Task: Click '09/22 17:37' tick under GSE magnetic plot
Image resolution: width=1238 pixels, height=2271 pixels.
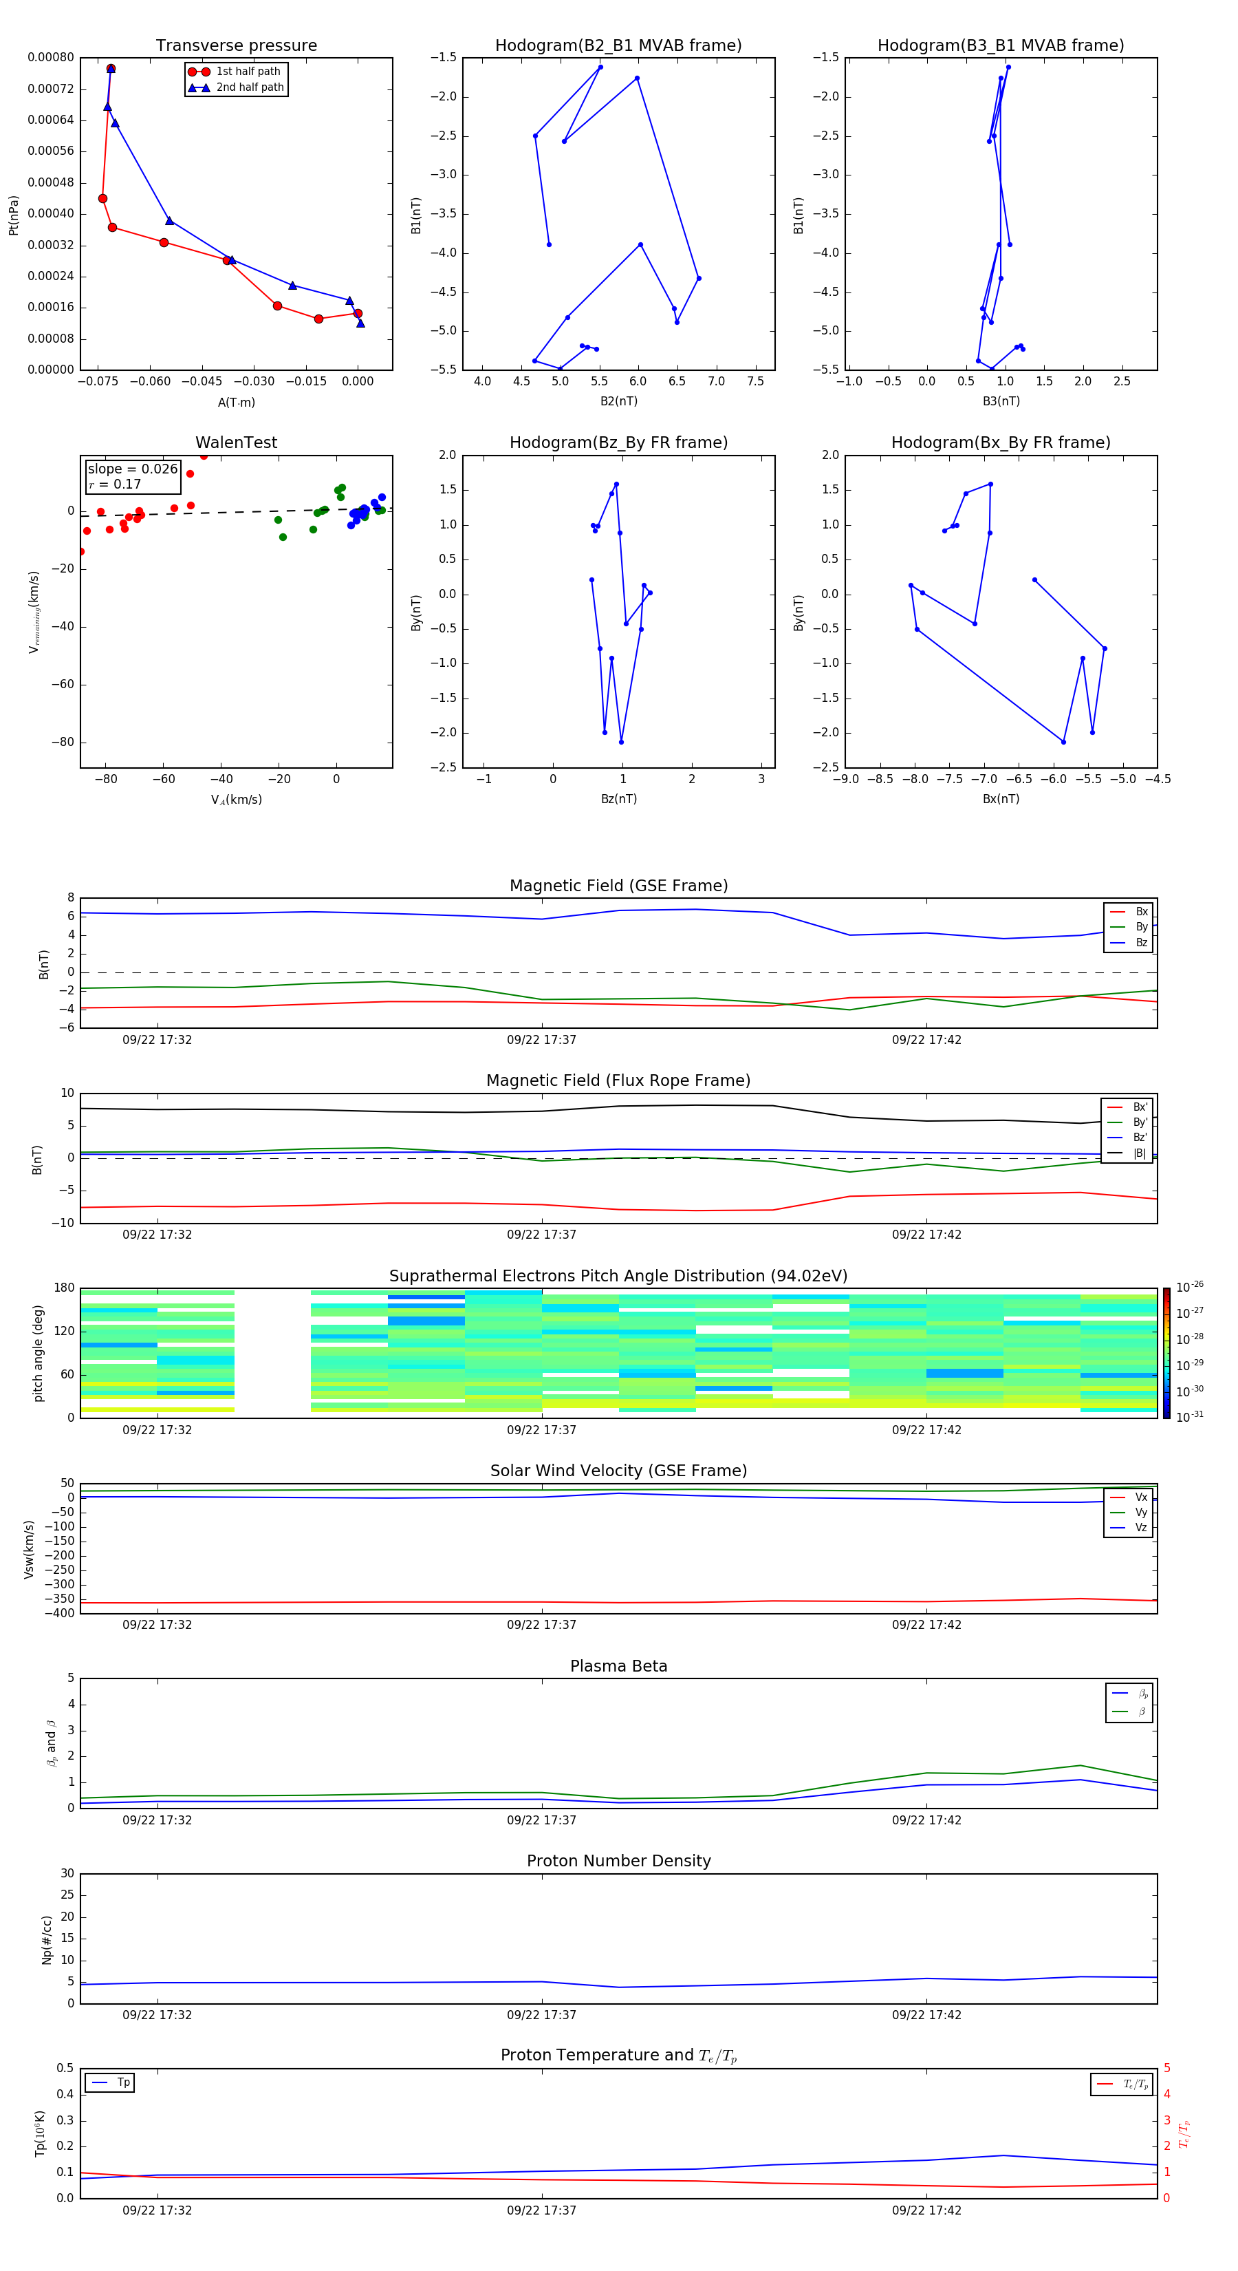Action: pos(541,1041)
